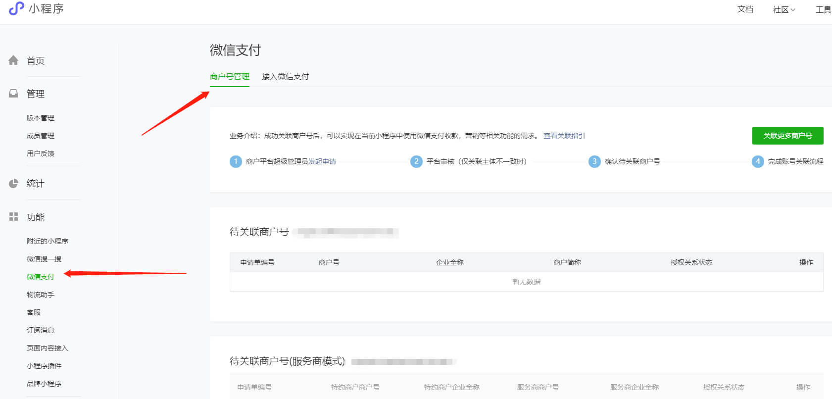Image resolution: width=832 pixels, height=399 pixels.
Task: Click 服务商商户号 column header
Action: (538, 387)
